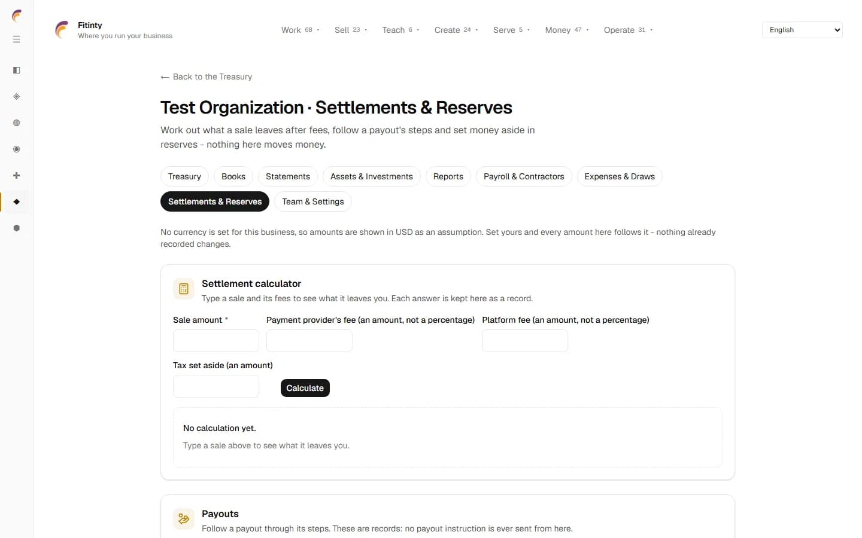Screen dimensions: 862x538
Task: Focus the Payment provider's fee field
Action: click(309, 341)
